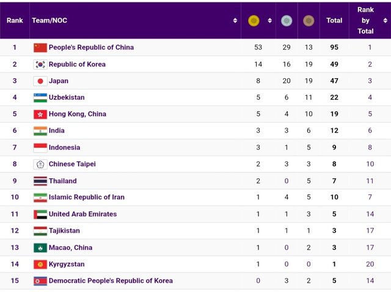Click China's total medal count 95
Image resolution: width=391 pixels, height=292 pixels.
tap(334, 48)
